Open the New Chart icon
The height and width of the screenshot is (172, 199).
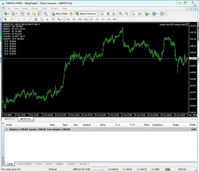[x=5, y=14]
